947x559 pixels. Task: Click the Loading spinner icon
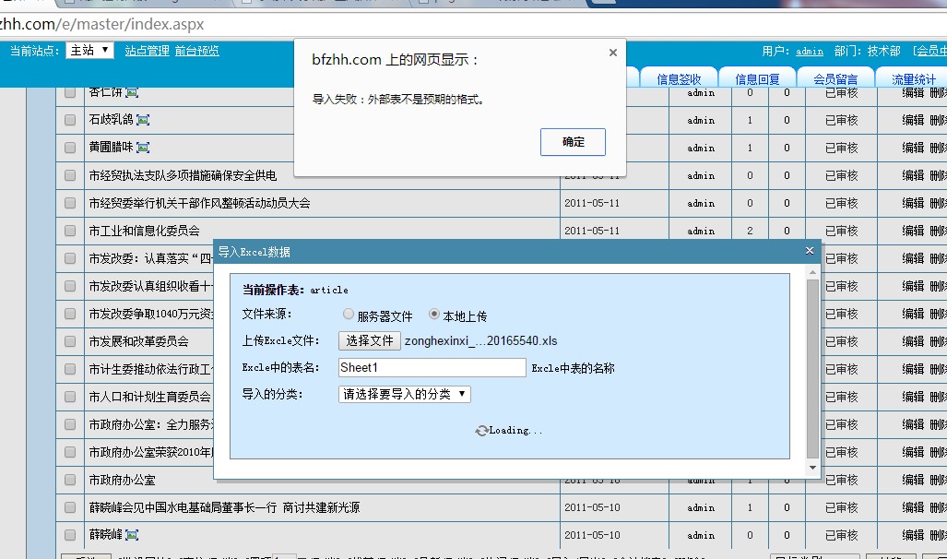click(480, 431)
